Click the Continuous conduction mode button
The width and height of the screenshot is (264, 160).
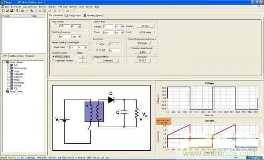coord(108,61)
